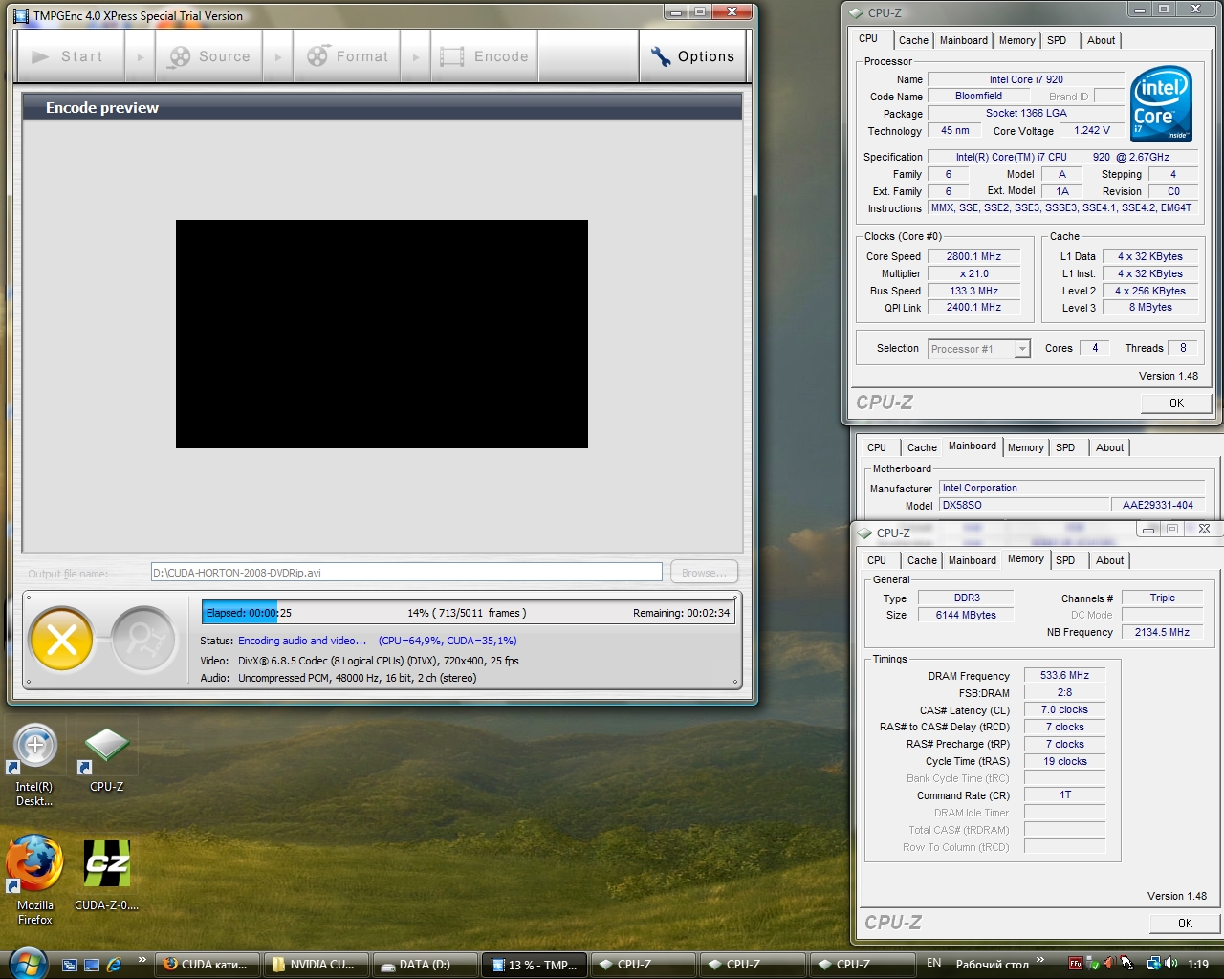Open Cache tab in middle Mainboard CPU-Z window
1224x979 pixels.
tap(922, 447)
